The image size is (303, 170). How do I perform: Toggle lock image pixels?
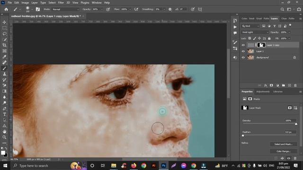tap(255, 38)
